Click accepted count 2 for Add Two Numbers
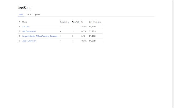Viewport: 174px width, 108px height. 72,31
